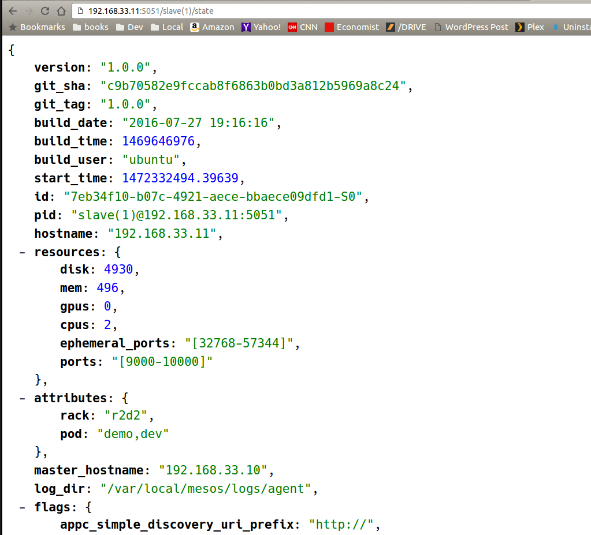Click the address bar URL field
591x535 pixels.
pyautogui.click(x=289, y=11)
